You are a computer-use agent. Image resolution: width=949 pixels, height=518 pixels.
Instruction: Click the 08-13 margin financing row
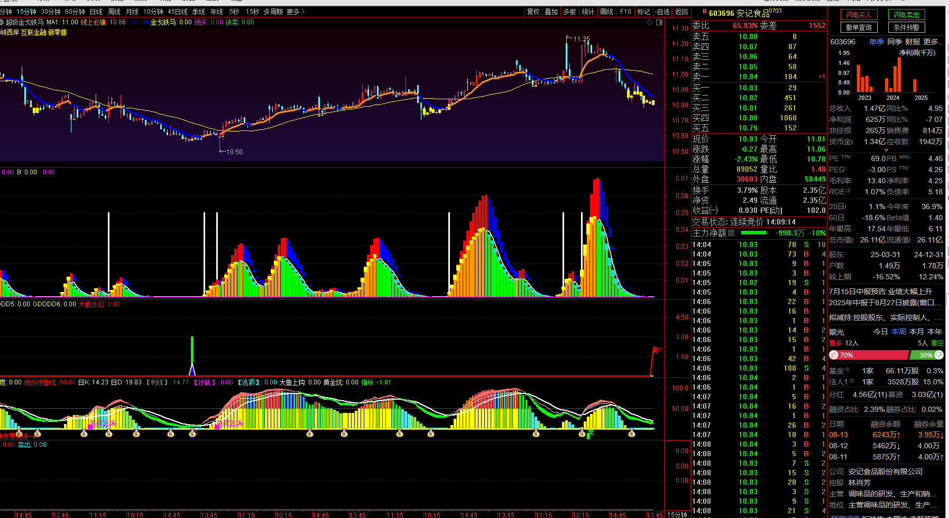click(x=886, y=435)
